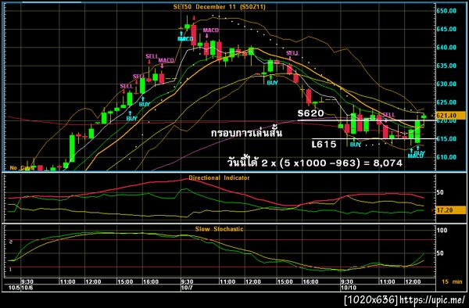Click the 615.00 price axis label
The width and height of the screenshot is (469, 308).
446,138
